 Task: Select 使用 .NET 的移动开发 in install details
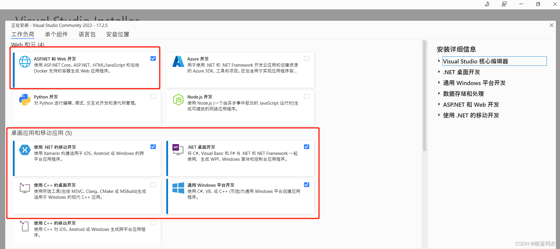coord(471,115)
